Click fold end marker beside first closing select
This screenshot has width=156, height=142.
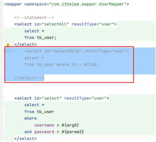tap(2, 44)
